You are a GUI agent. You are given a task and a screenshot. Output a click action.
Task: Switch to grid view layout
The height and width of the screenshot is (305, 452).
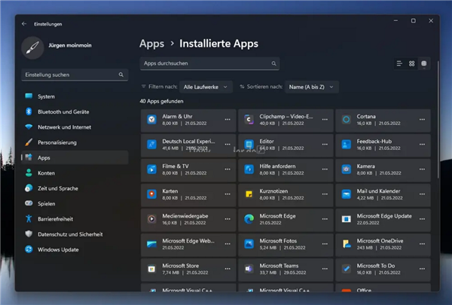tap(412, 64)
